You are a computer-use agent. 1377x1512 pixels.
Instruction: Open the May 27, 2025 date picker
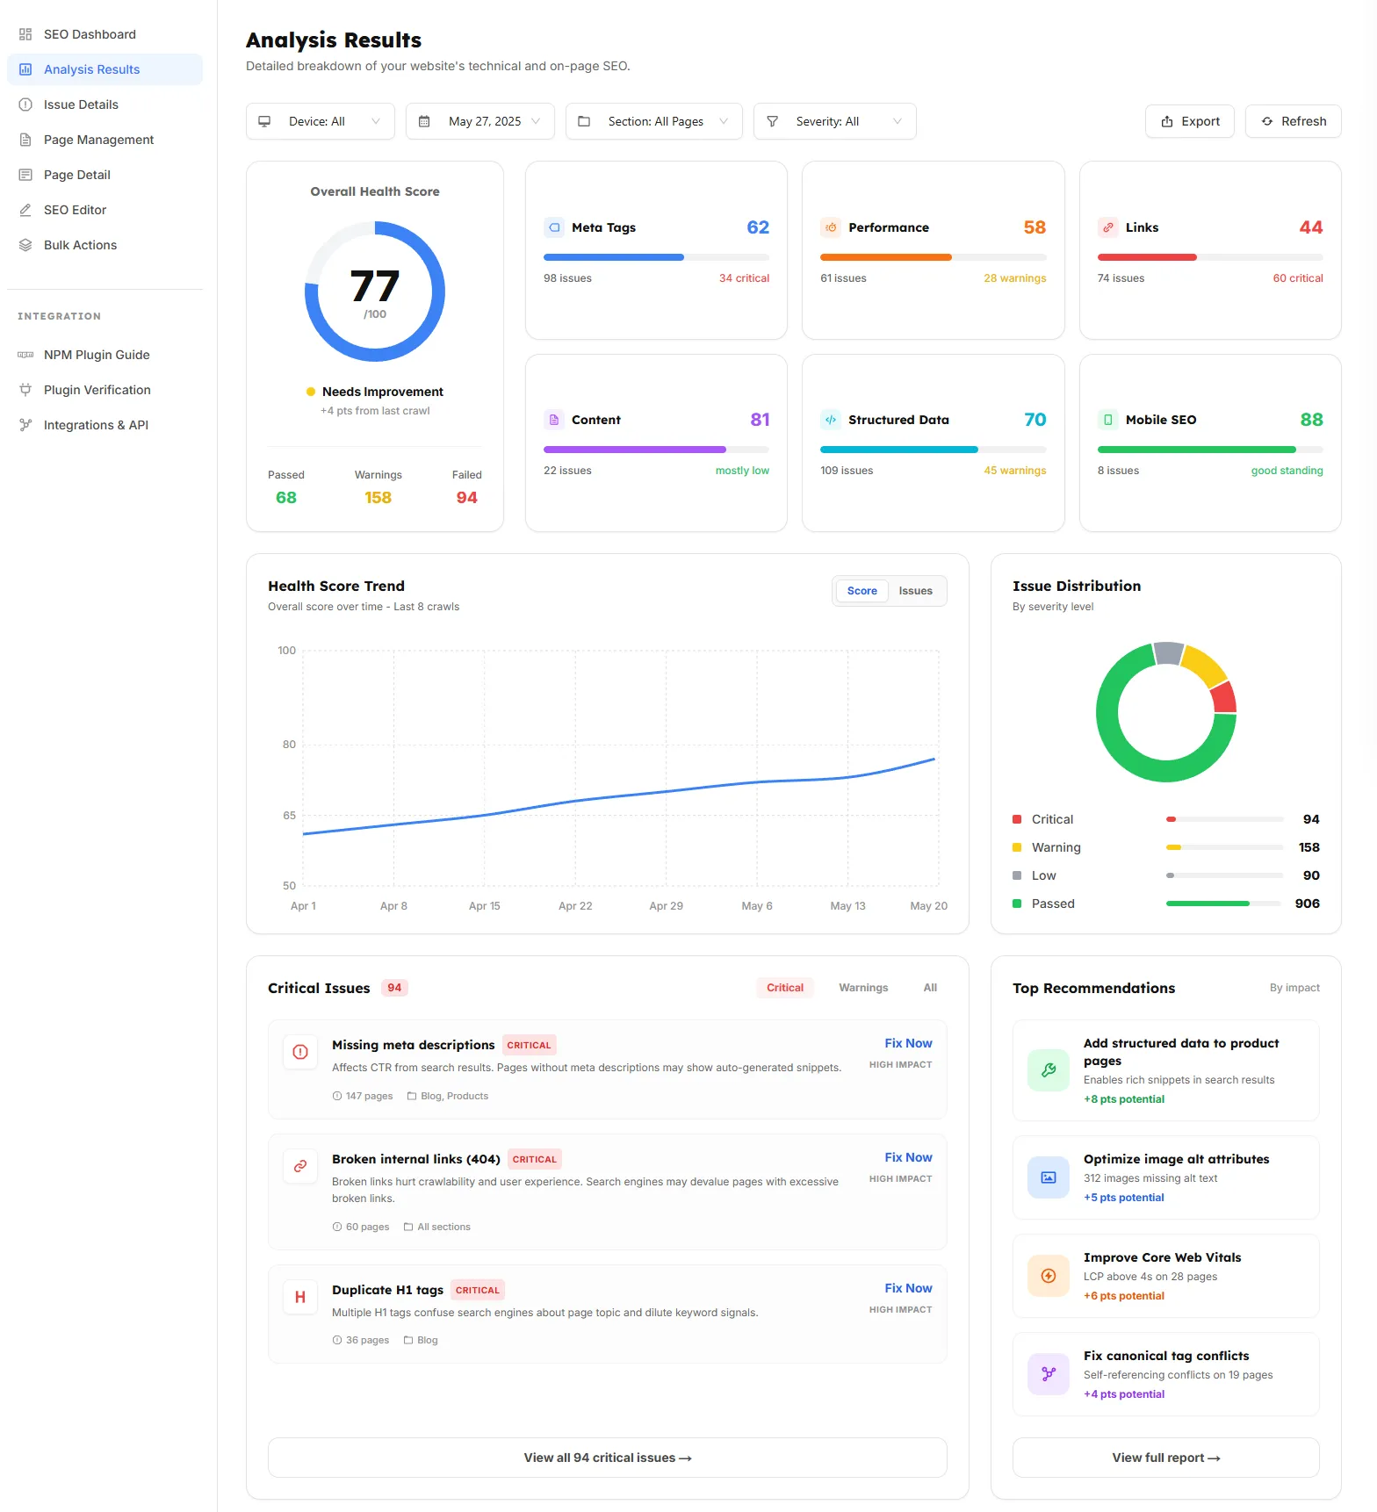[x=480, y=121]
